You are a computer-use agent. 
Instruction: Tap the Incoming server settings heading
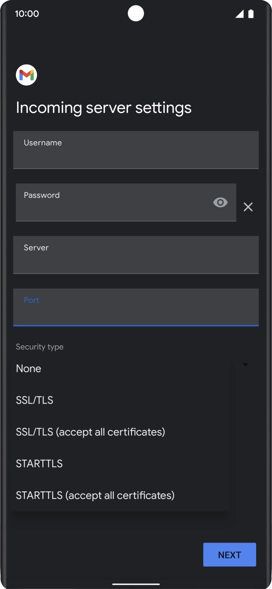coord(104,108)
